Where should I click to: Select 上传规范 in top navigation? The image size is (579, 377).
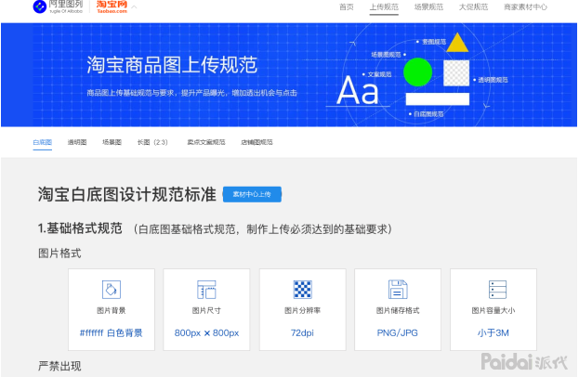[x=384, y=7]
